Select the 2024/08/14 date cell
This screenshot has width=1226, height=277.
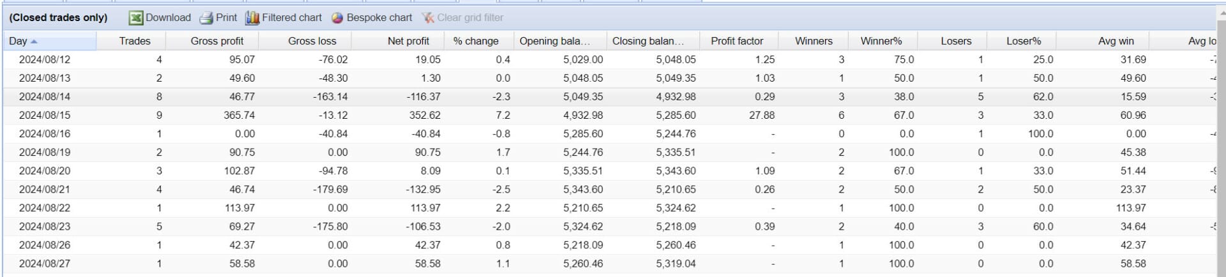[45, 97]
